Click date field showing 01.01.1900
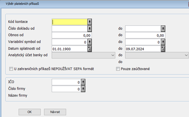This screenshot has height=117, width=189. click(70, 49)
